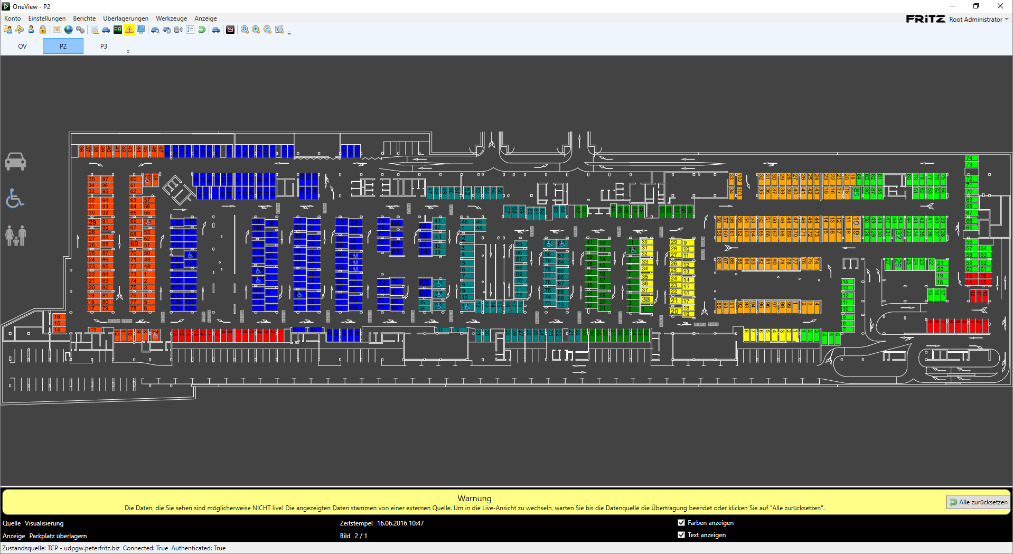The width and height of the screenshot is (1013, 554).
Task: Click the car with clock icon
Action: pyautogui.click(x=167, y=30)
